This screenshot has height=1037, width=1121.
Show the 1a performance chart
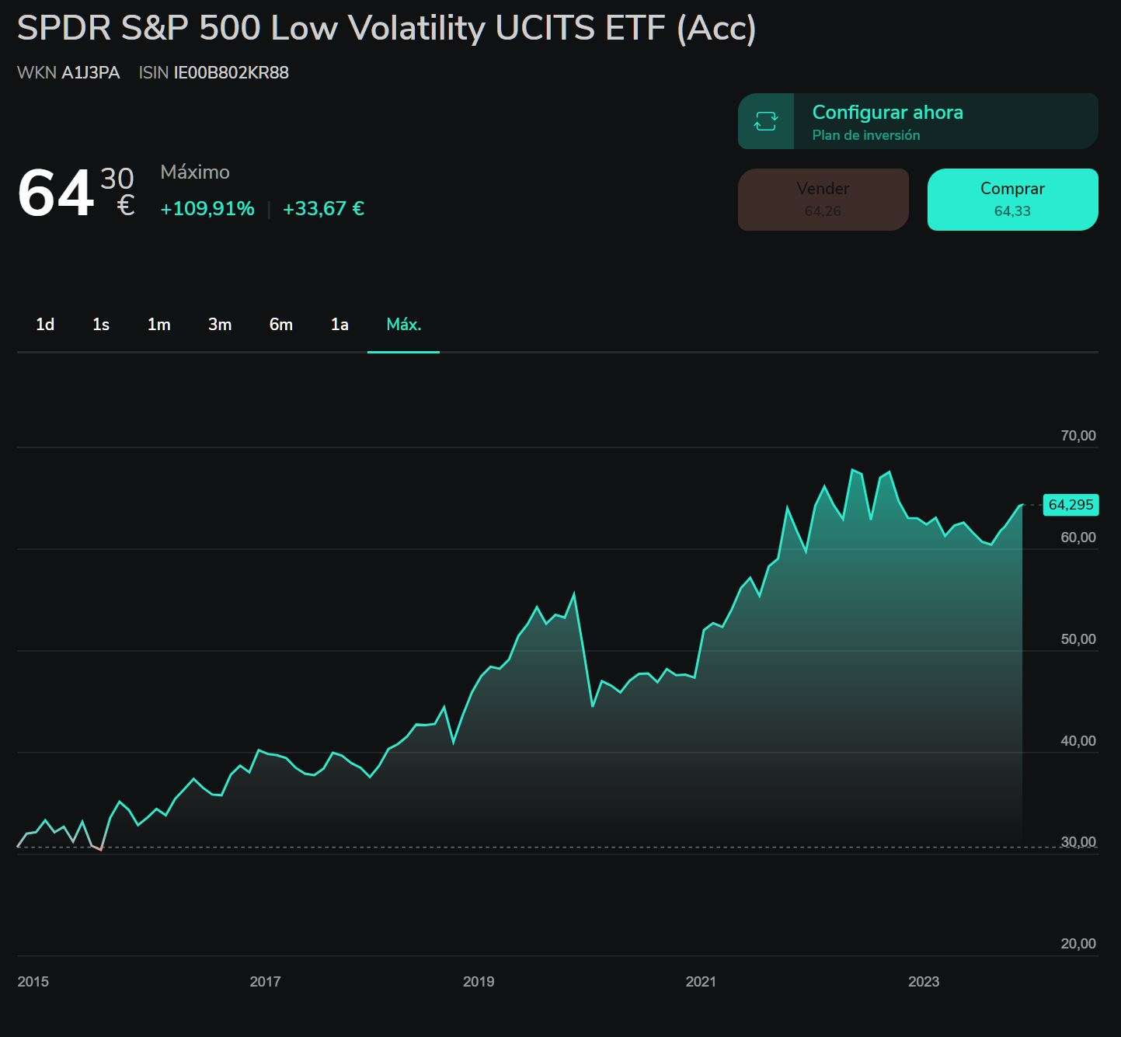tap(339, 325)
